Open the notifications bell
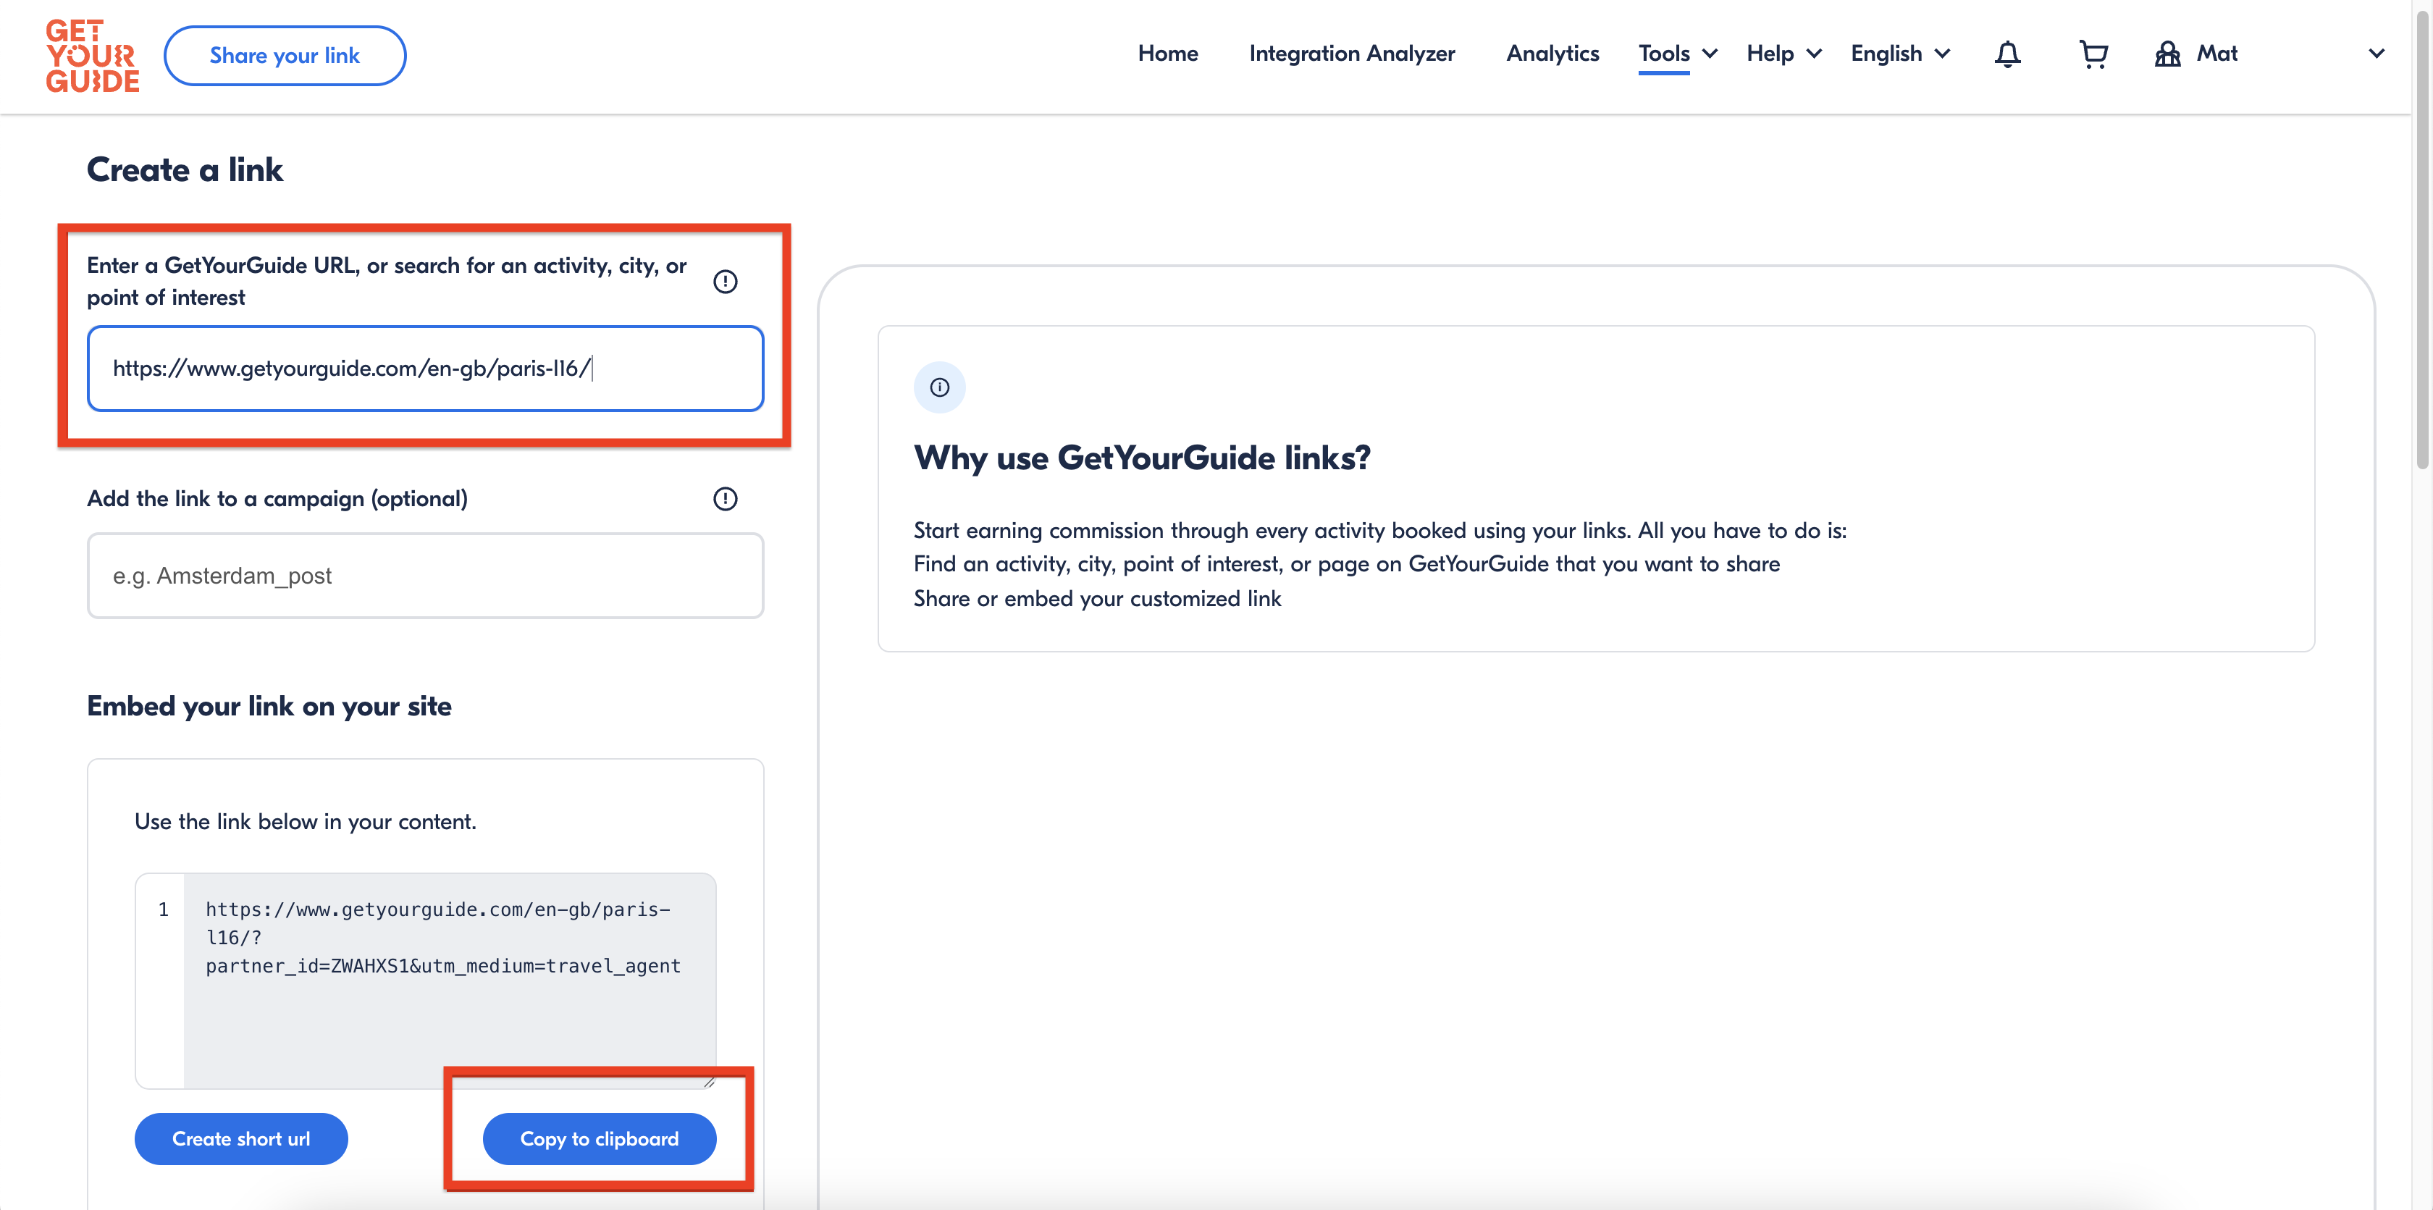Image resolution: width=2433 pixels, height=1210 pixels. [2007, 55]
